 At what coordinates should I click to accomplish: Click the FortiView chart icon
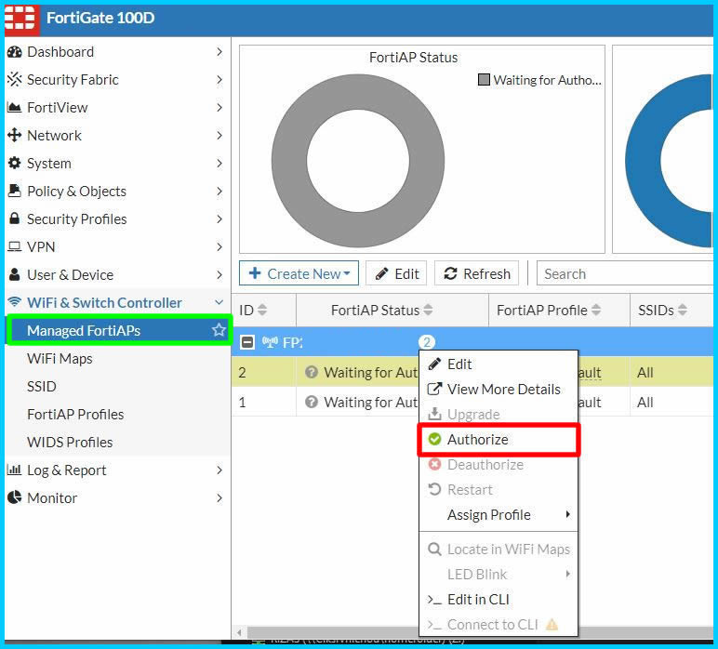15,108
